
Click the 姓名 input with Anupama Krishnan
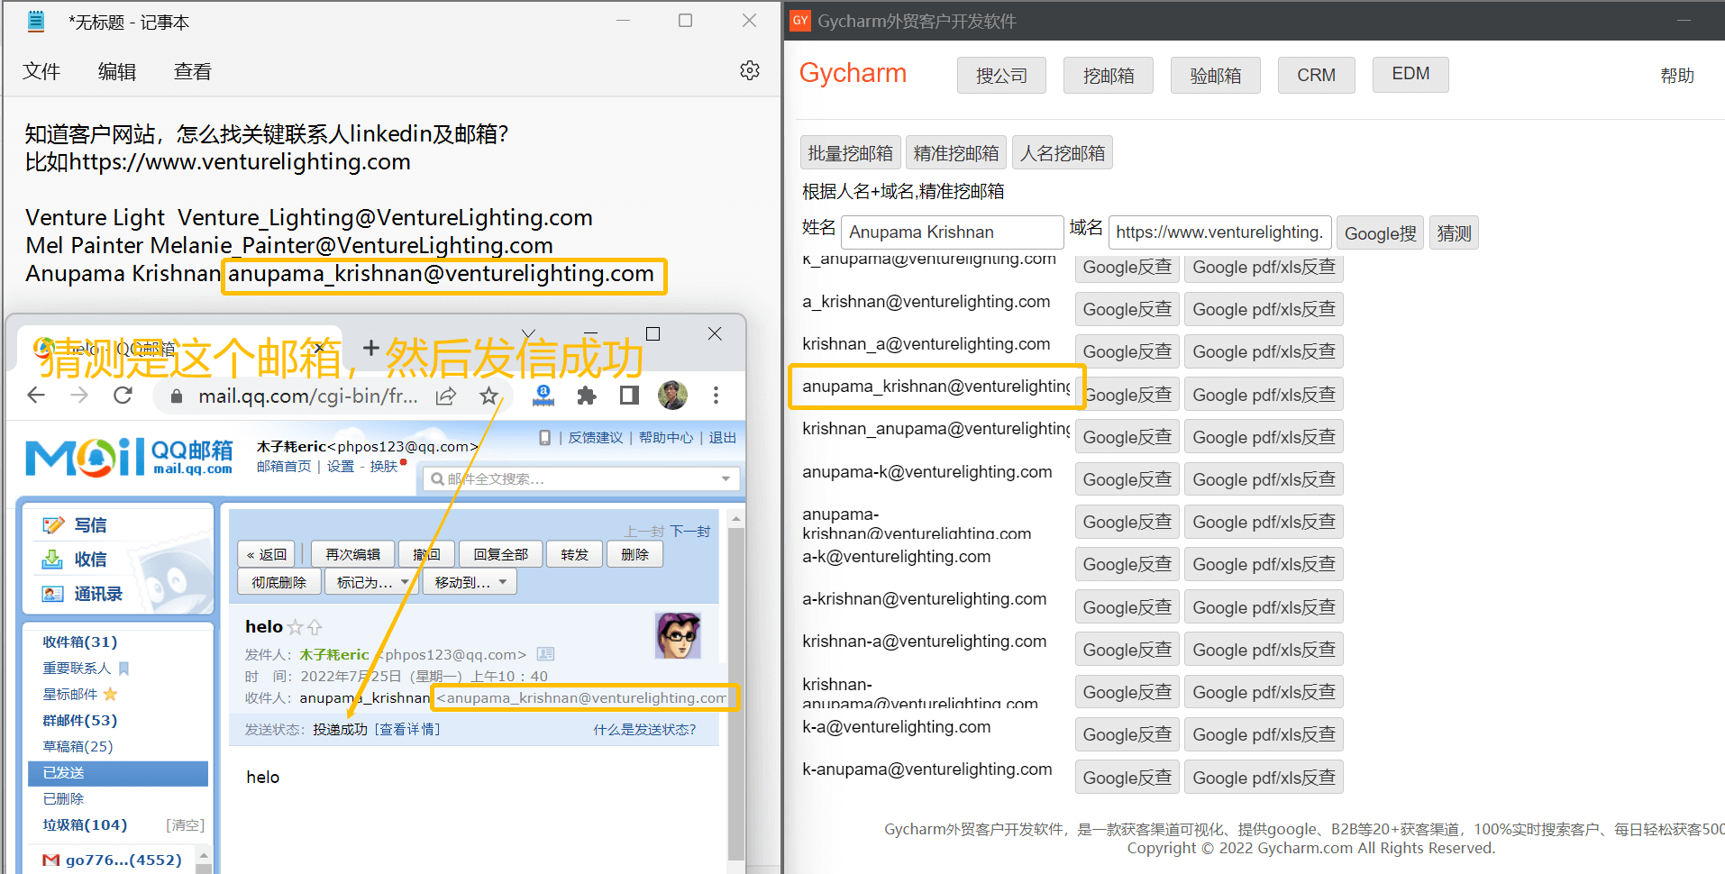pyautogui.click(x=952, y=232)
